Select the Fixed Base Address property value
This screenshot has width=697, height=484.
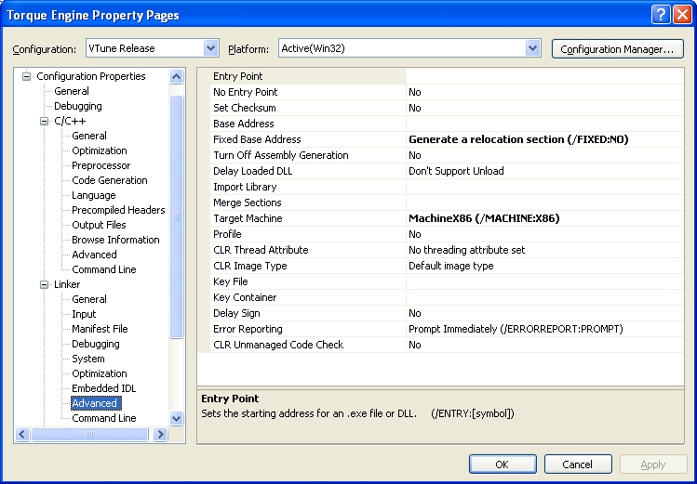point(518,139)
